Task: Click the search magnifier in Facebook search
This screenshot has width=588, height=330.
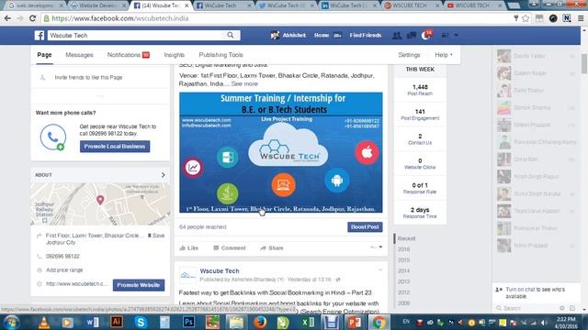Action: [x=231, y=35]
